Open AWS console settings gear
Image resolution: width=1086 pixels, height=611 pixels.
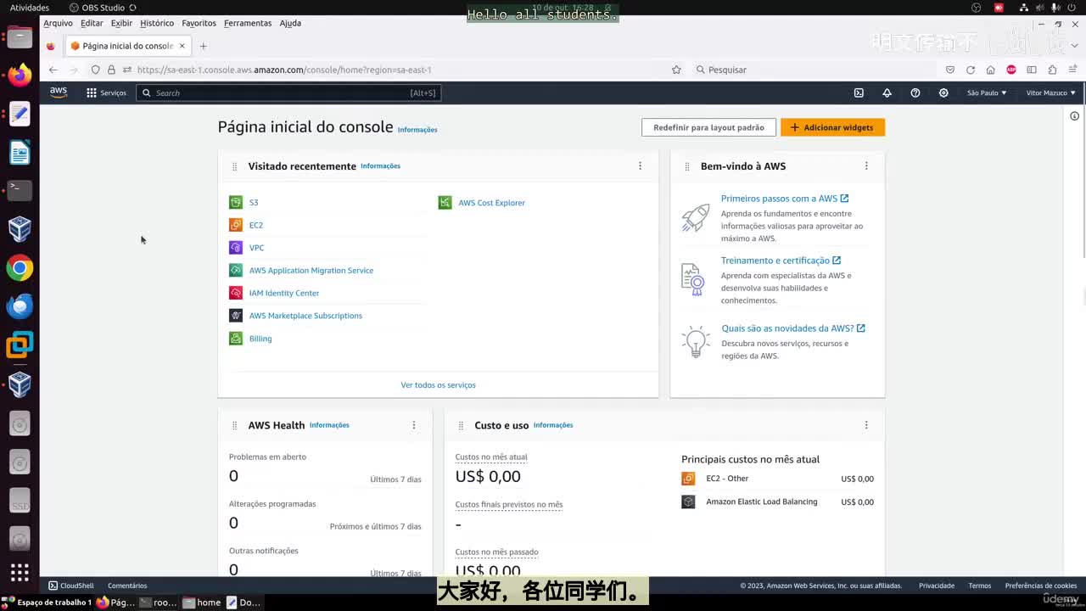[943, 92]
